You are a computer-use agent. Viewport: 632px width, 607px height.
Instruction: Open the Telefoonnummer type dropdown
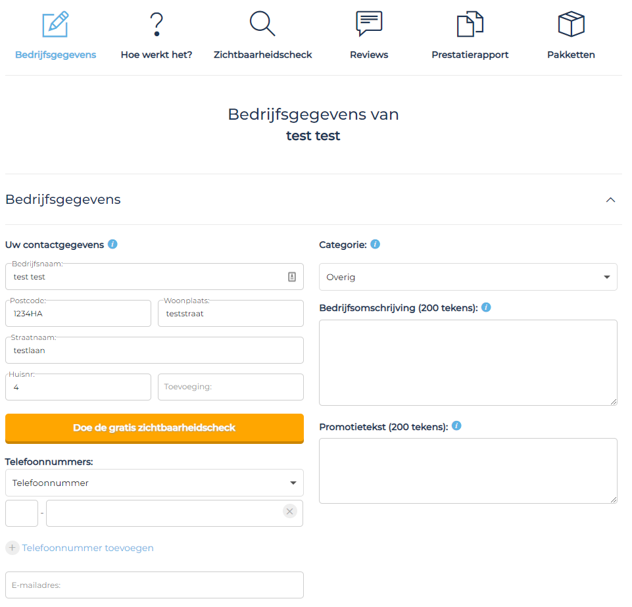155,483
